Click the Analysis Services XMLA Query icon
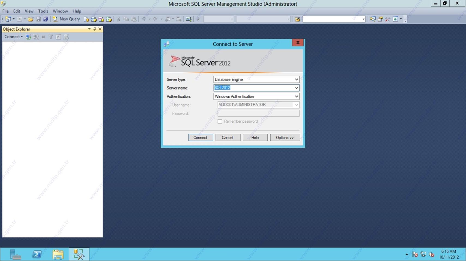466x261 pixels. (x=109, y=19)
